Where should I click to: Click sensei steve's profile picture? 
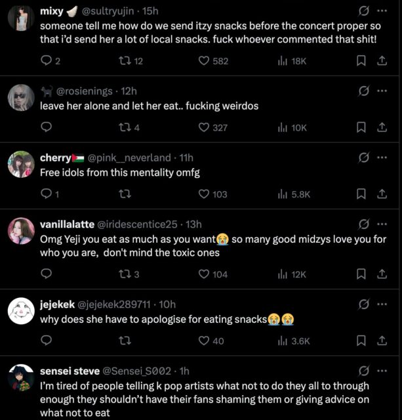click(20, 378)
